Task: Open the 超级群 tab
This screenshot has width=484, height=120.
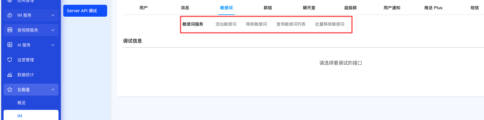Action: point(351,8)
